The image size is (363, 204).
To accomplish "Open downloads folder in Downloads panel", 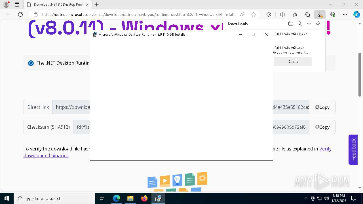I will (290, 24).
